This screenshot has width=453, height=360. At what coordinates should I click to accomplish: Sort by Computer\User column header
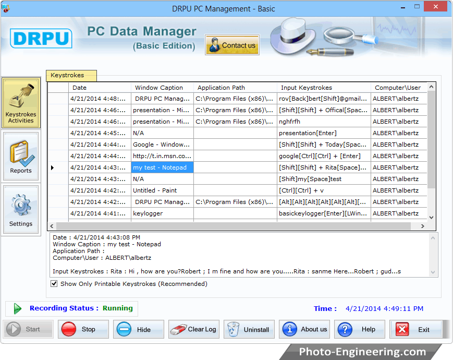click(399, 88)
